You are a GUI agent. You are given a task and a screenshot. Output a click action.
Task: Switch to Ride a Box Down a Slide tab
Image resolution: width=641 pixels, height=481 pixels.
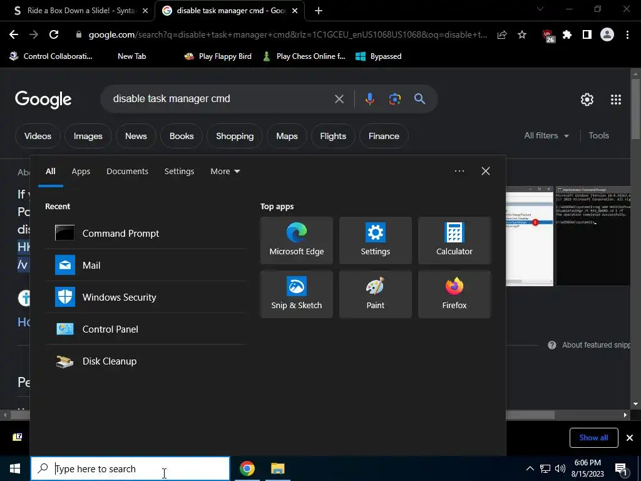(77, 11)
